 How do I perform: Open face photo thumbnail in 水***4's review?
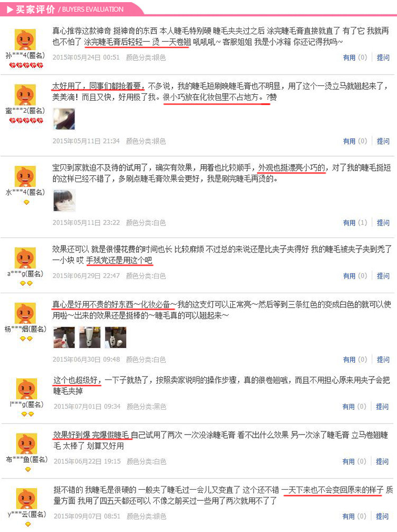pos(64,201)
